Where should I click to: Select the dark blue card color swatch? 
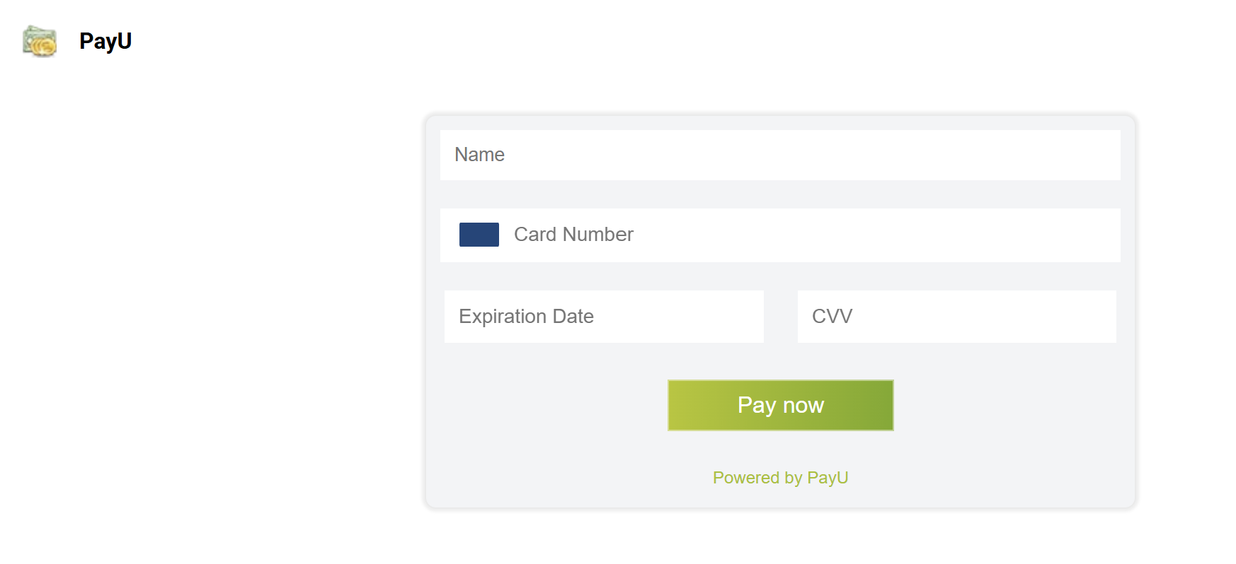479,235
